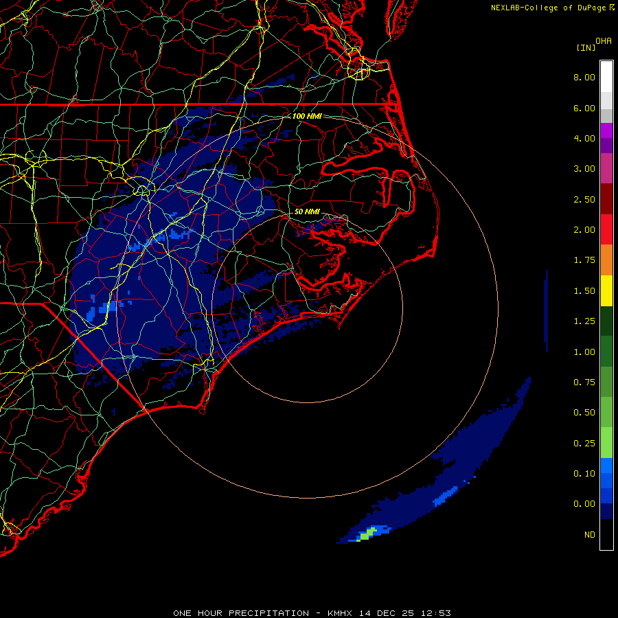The height and width of the screenshot is (618, 618).
Task: Click the 0.75 legend value
Action: tap(584, 382)
